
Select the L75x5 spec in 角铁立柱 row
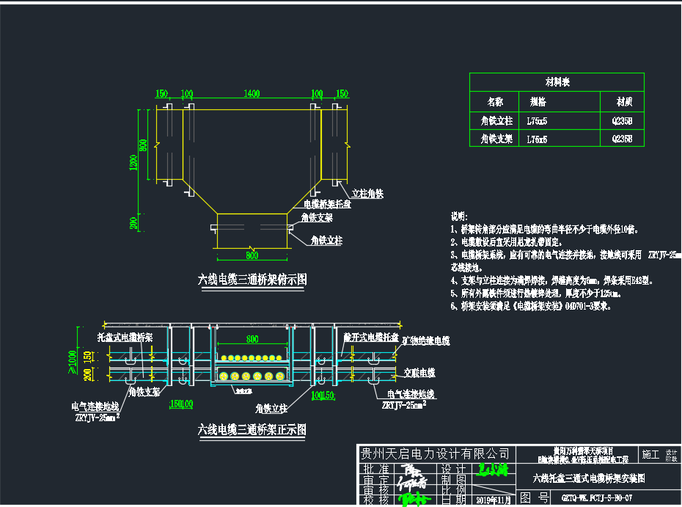click(537, 121)
